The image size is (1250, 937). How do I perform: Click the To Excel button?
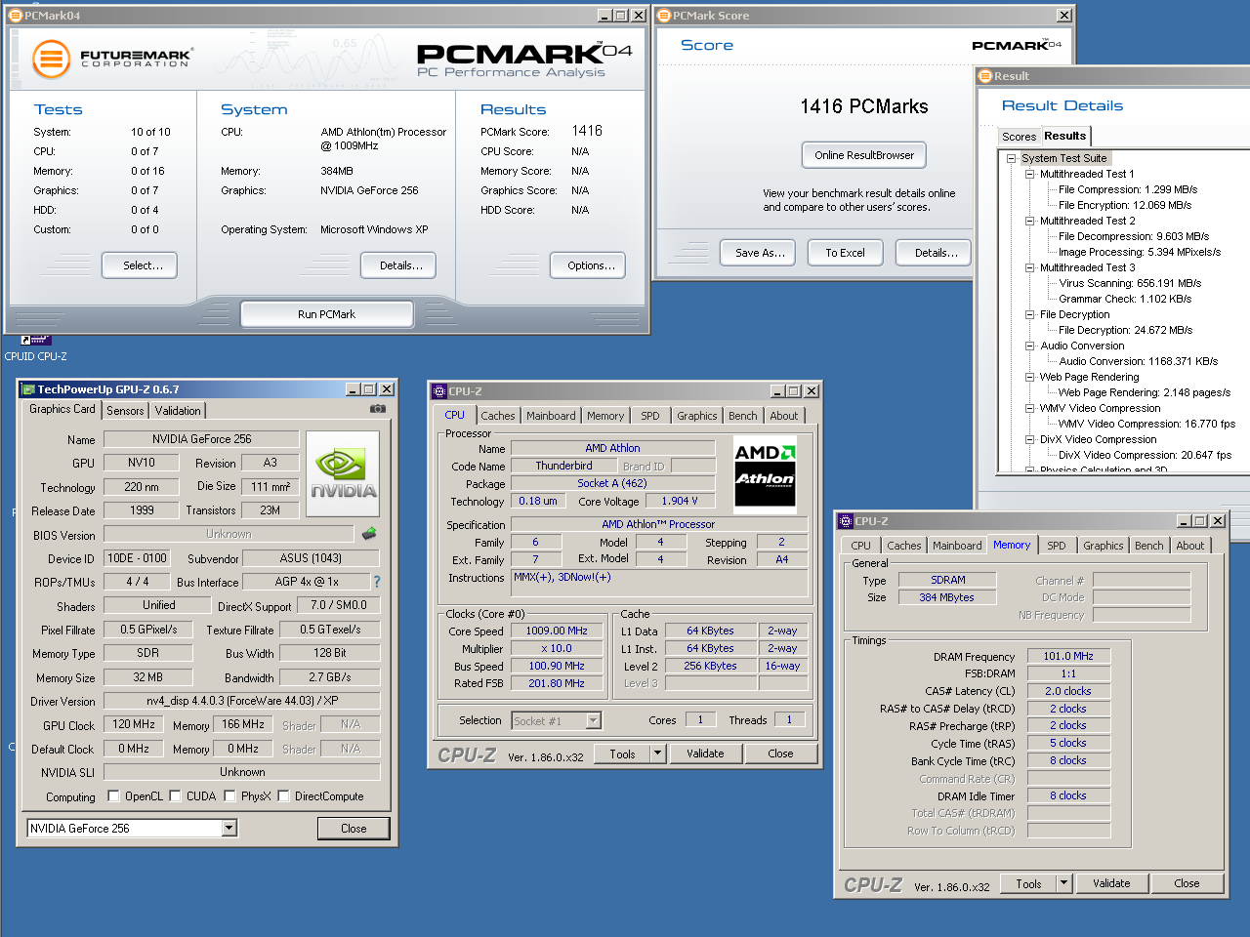click(x=845, y=253)
